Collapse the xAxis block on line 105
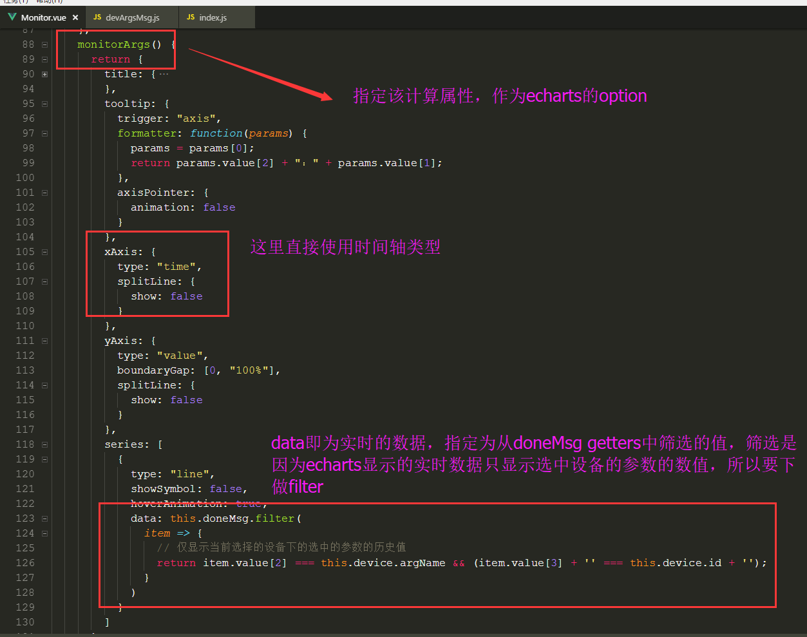Viewport: 807px width, 637px height. click(44, 252)
